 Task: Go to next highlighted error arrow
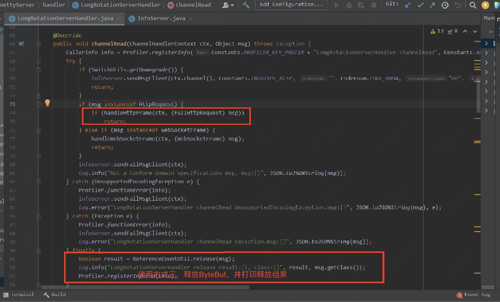(x=475, y=31)
